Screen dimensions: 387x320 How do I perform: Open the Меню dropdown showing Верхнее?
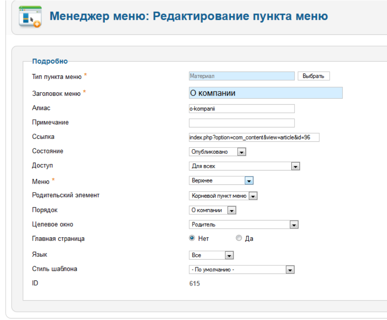click(221, 181)
